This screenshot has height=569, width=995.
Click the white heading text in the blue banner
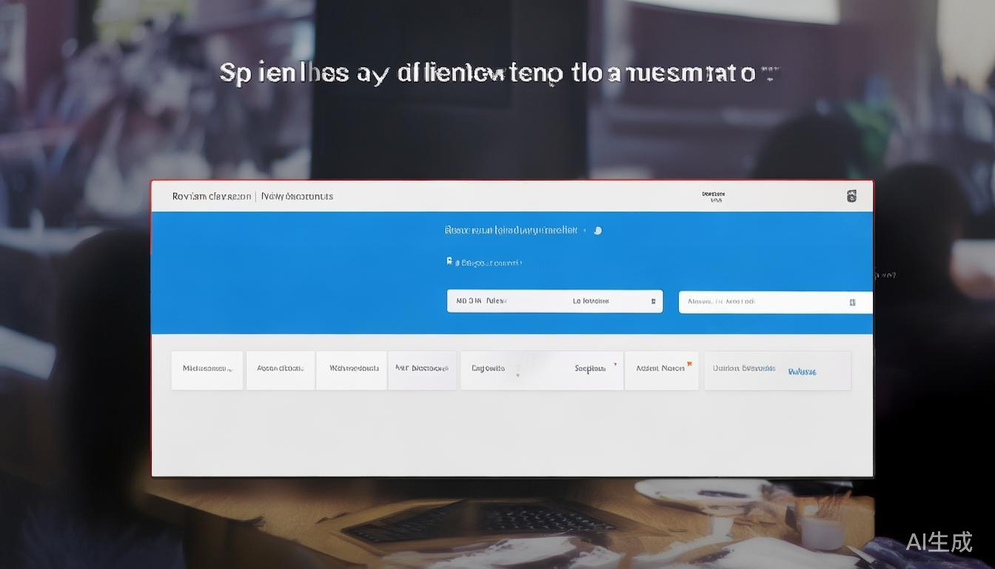511,230
